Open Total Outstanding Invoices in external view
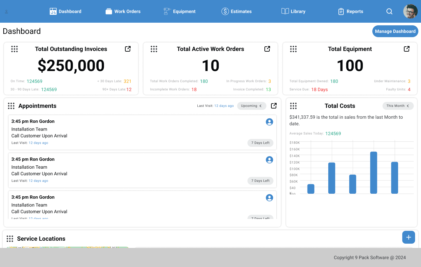This screenshot has width=421, height=267. click(128, 49)
